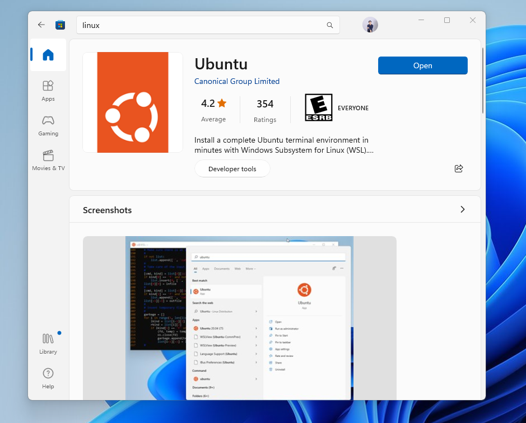Image resolution: width=526 pixels, height=423 pixels.
Task: Click the 4.2 average star rating
Action: [x=213, y=109]
